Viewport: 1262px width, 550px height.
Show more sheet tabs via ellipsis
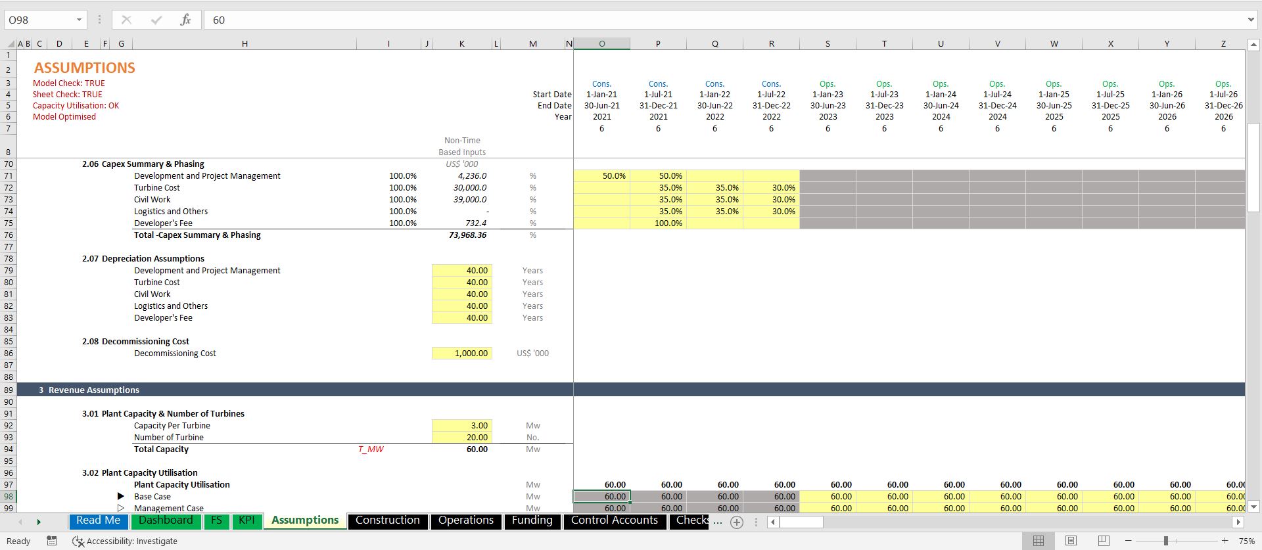717,522
